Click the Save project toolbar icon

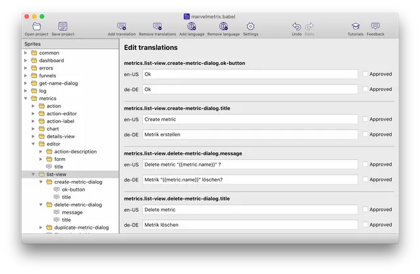(x=63, y=26)
